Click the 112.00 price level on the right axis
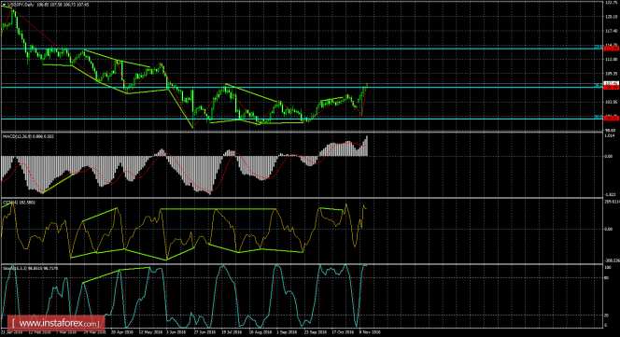The width and height of the screenshot is (620, 337). pyautogui.click(x=612, y=60)
